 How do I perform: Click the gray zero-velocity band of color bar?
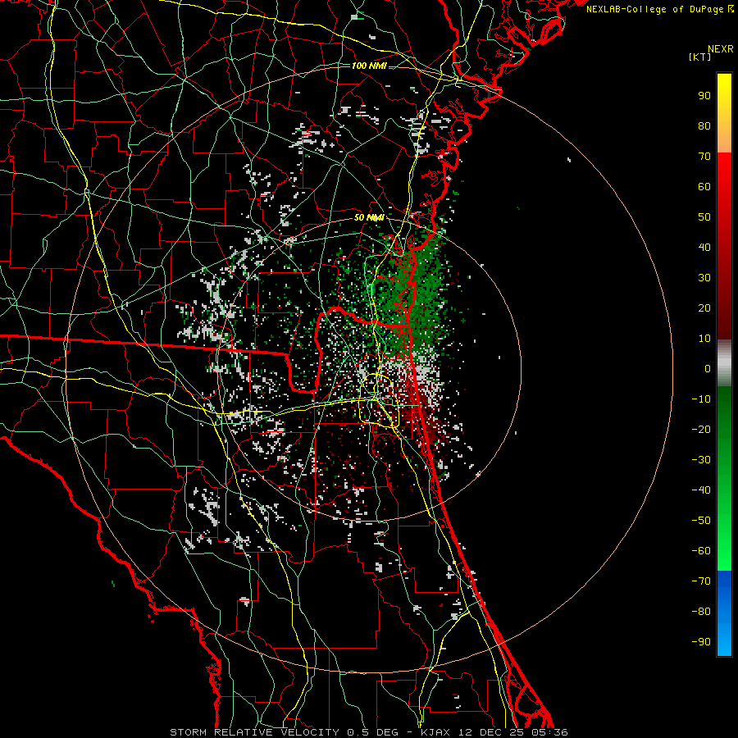coord(724,363)
